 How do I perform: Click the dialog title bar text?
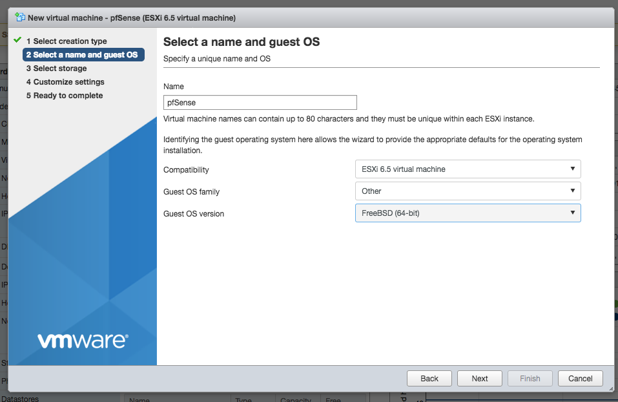(132, 17)
